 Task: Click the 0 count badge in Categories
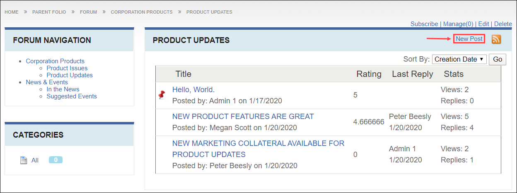(x=56, y=160)
